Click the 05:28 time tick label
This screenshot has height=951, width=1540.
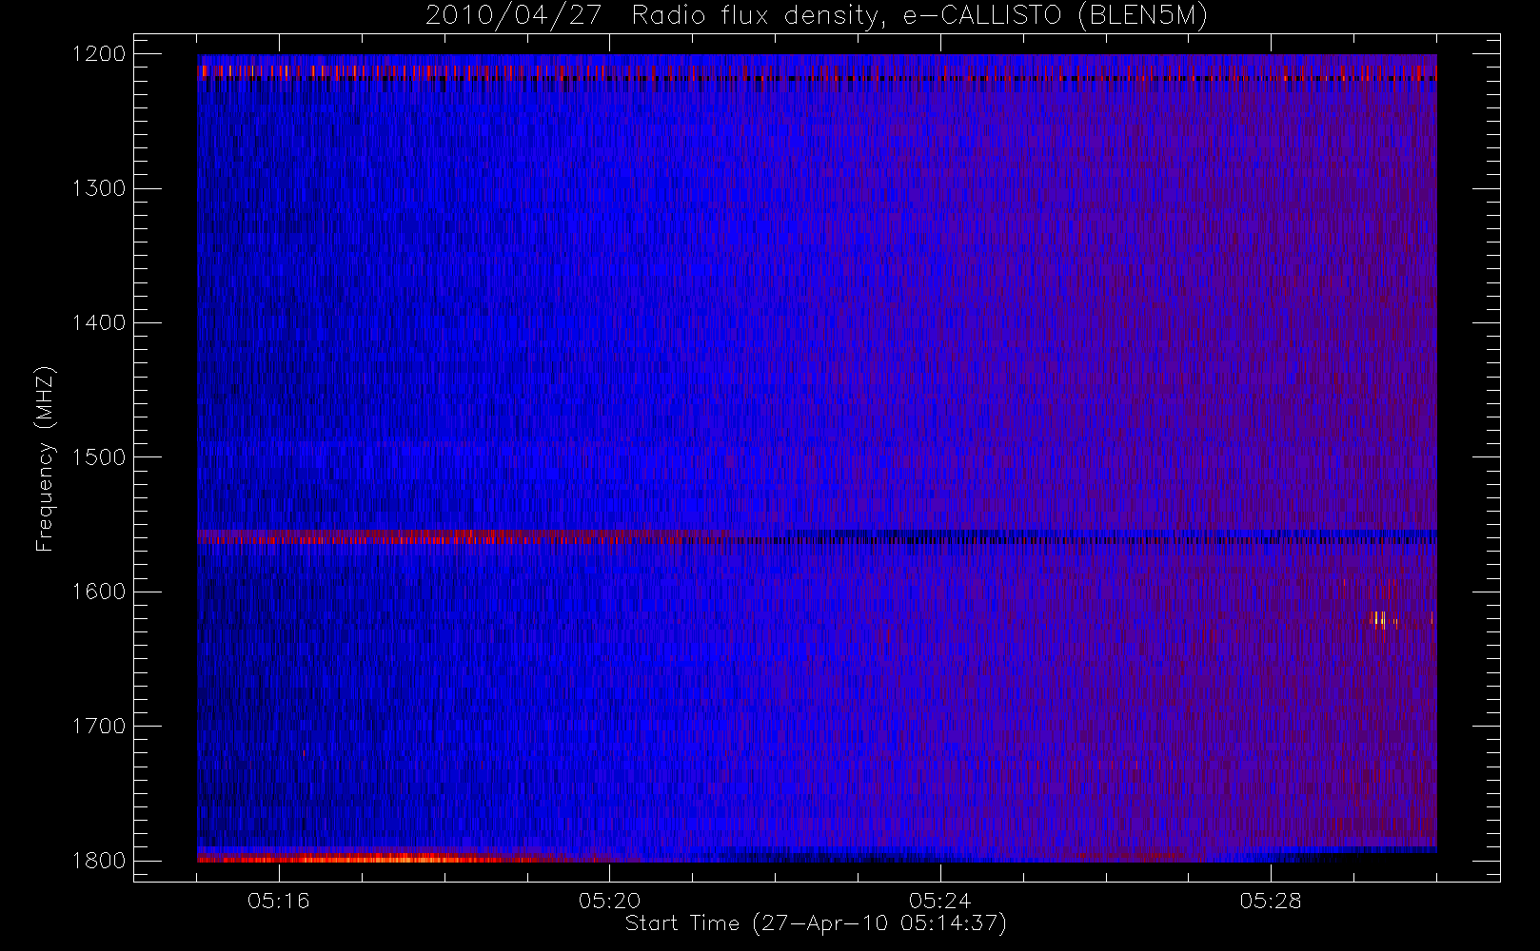click(x=1271, y=901)
